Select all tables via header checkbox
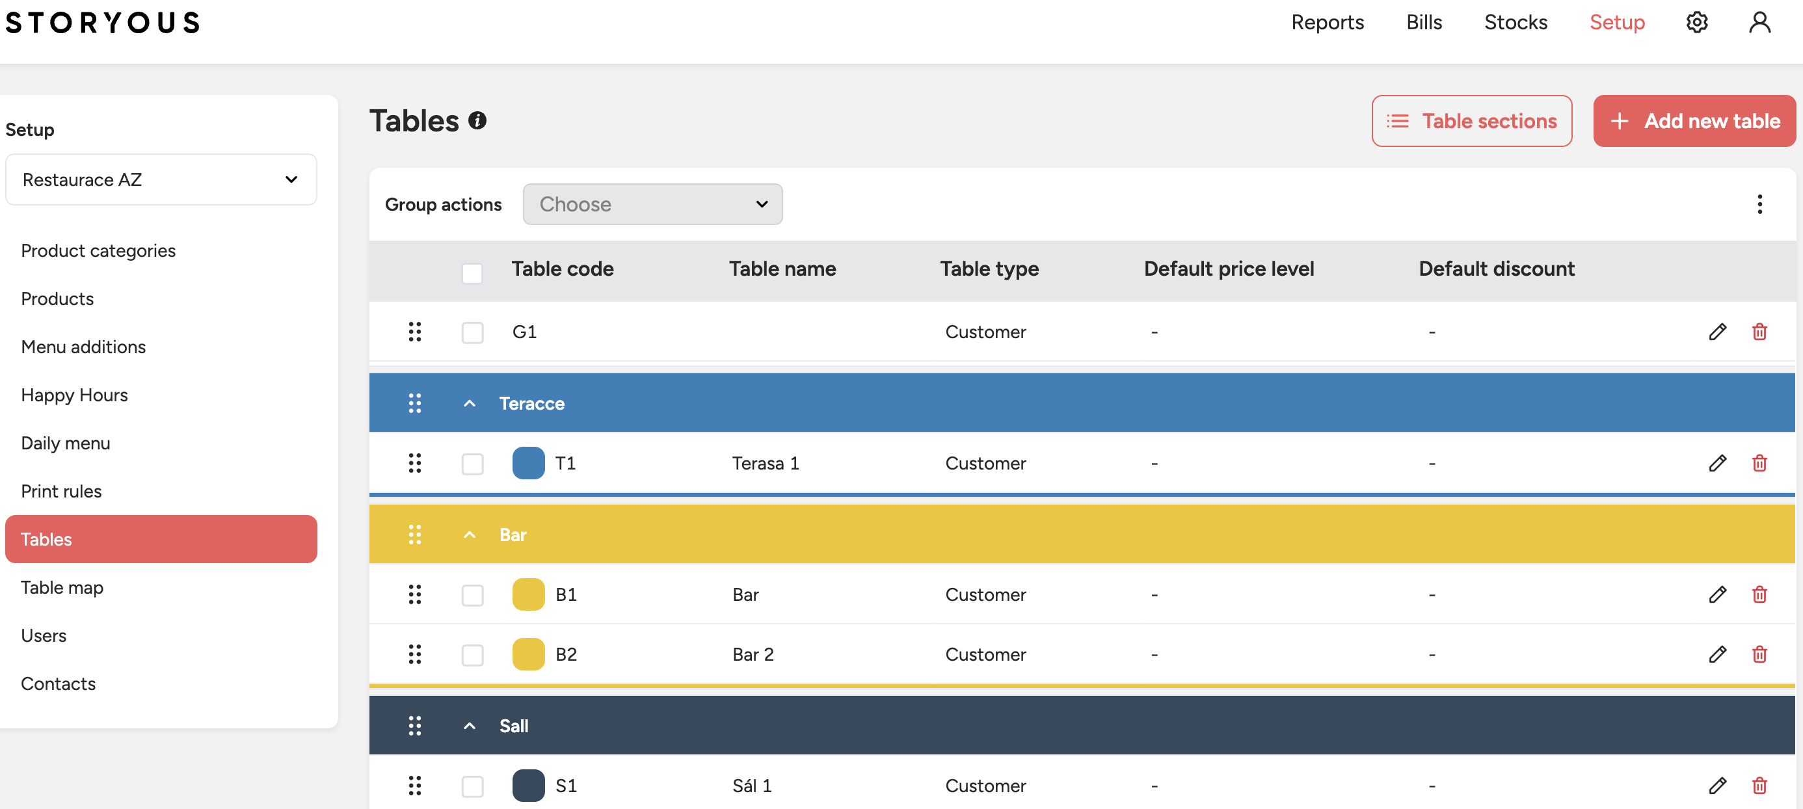The image size is (1803, 809). 472,273
